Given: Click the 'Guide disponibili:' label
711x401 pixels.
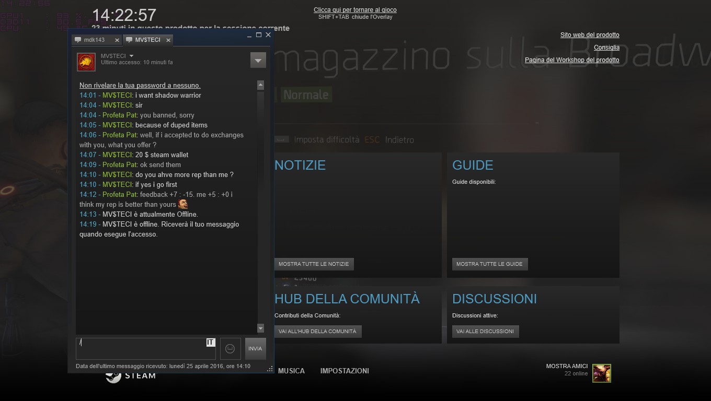Looking at the screenshot, I should point(474,182).
